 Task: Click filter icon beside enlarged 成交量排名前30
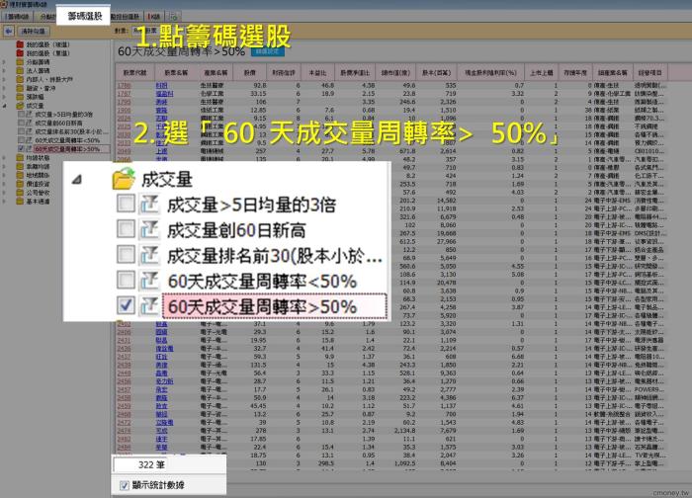(149, 255)
